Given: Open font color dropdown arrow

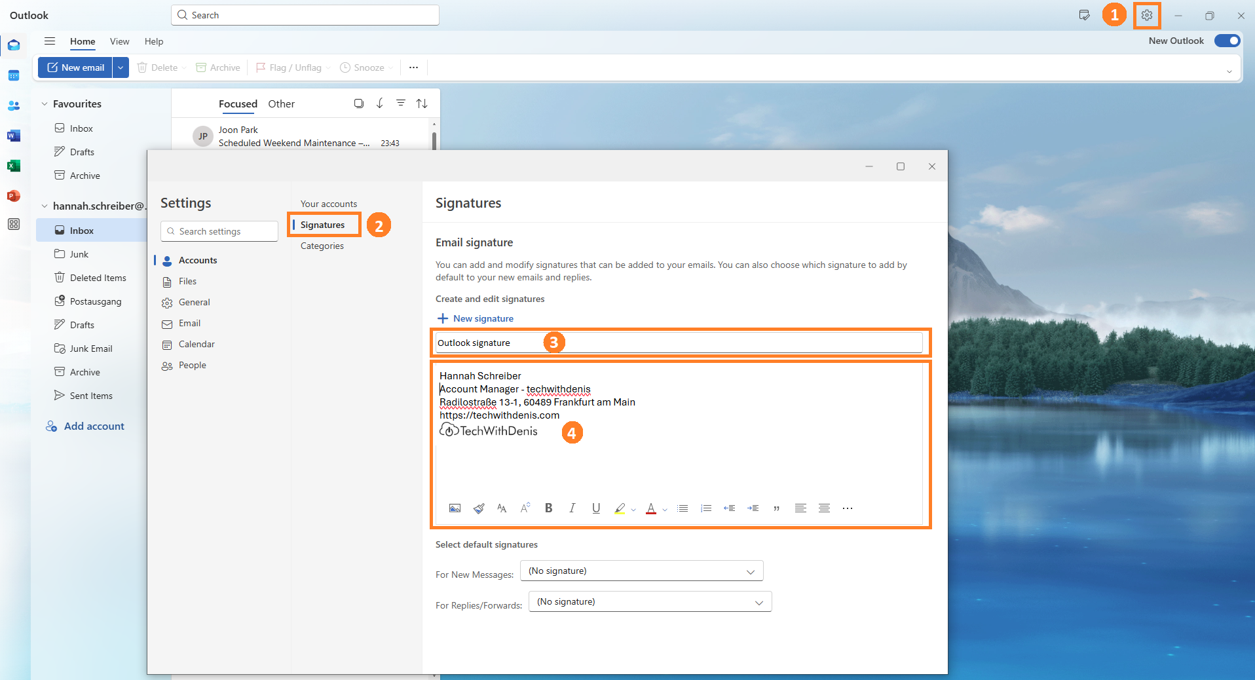Looking at the screenshot, I should click(665, 509).
